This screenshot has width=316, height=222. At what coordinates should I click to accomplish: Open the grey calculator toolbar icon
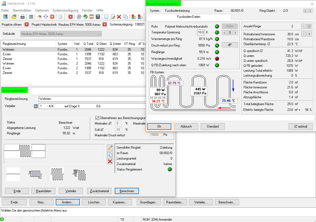click(31, 17)
